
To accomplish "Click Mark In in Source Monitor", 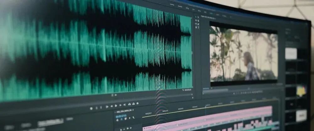I will [x=96, y=108].
